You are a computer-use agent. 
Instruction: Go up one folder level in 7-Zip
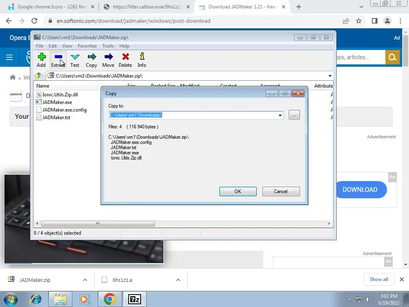pos(38,76)
